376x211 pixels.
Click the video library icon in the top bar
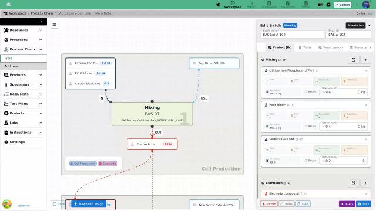328,5
